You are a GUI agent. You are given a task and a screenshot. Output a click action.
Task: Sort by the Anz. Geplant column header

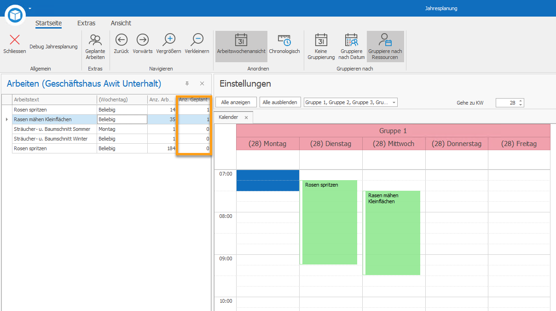coord(194,100)
